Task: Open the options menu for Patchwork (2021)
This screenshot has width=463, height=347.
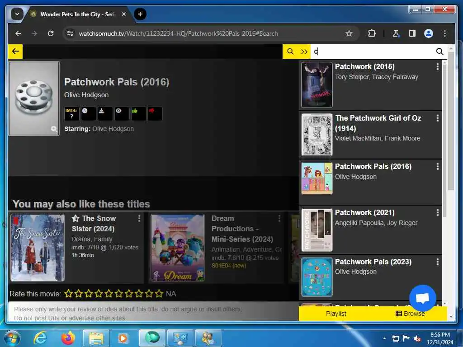Action: click(x=437, y=212)
